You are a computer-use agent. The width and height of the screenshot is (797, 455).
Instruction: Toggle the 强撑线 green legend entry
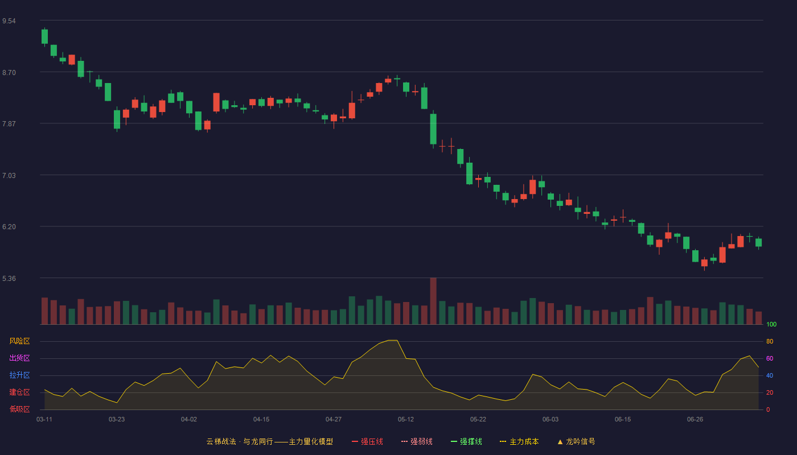[466, 441]
